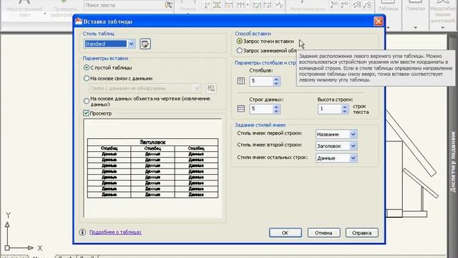Expand the Масштабирование аннотаций panel arrow

tap(442, 28)
